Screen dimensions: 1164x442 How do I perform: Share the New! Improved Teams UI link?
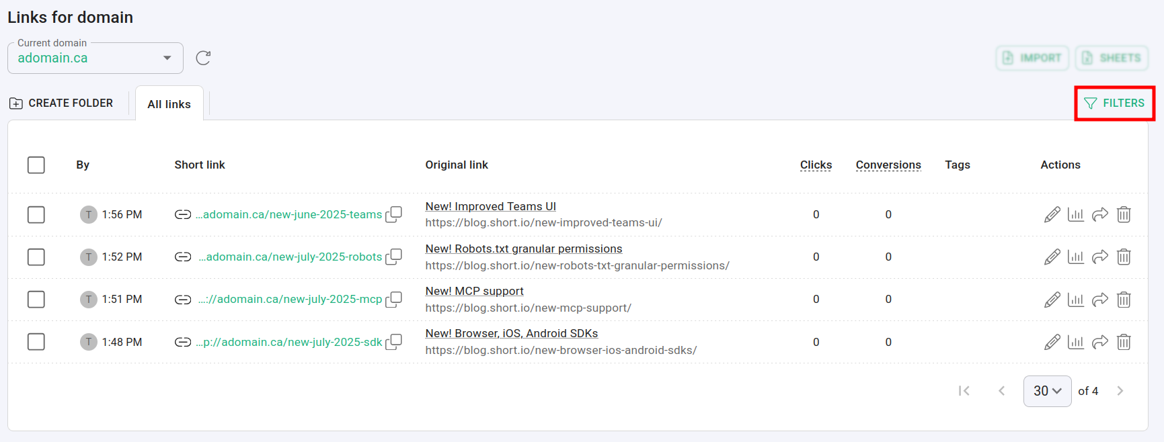pyautogui.click(x=1100, y=214)
